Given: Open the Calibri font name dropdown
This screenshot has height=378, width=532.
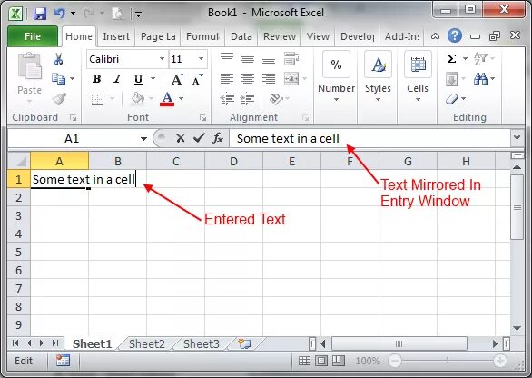Looking at the screenshot, I should [163, 59].
